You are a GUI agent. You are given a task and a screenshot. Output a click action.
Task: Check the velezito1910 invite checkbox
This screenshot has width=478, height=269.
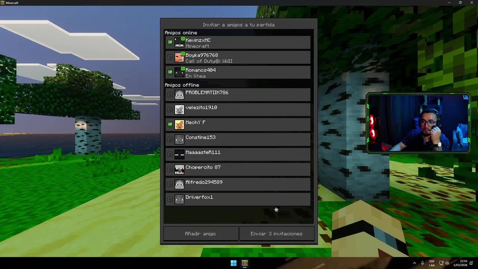coord(170,109)
